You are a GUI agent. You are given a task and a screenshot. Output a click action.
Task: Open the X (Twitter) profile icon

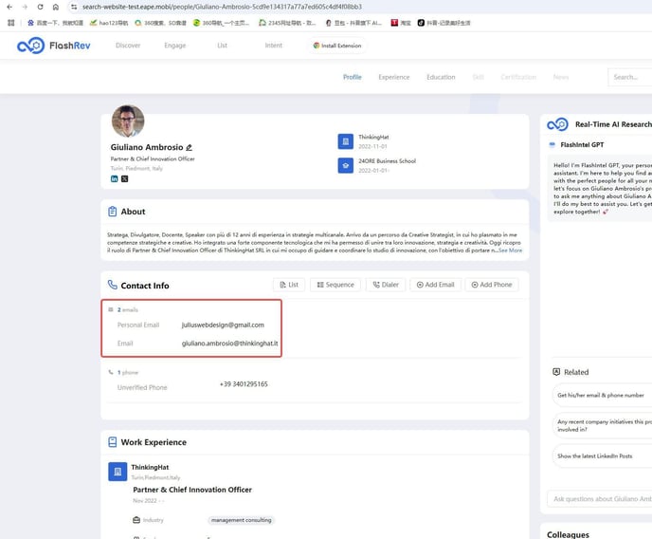[125, 179]
